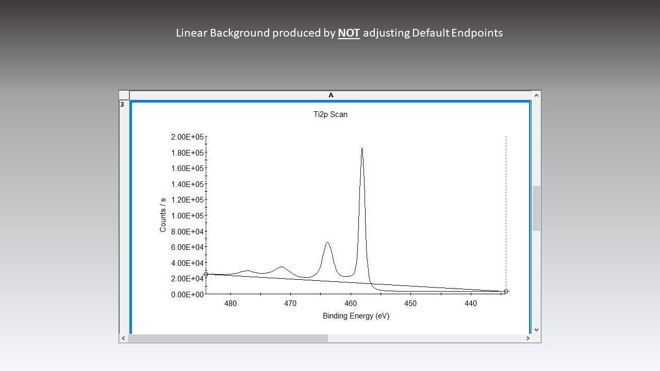Click the tallest Ti2p peak apex
Viewport: 660px width, 371px height.
tap(362, 148)
